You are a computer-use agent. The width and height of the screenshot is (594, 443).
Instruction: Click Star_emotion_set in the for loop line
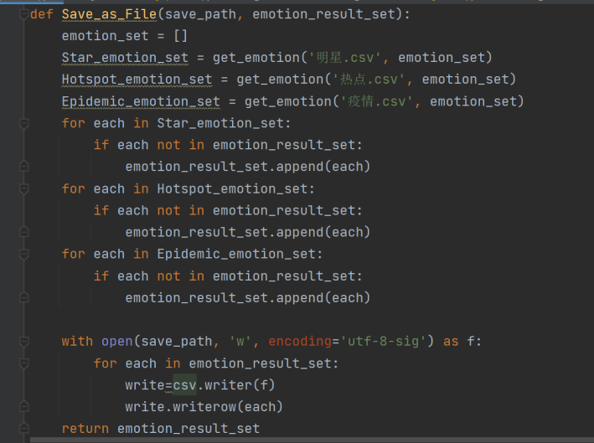tap(220, 123)
